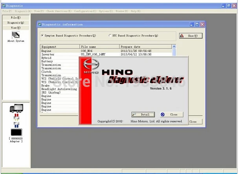Select Symptom Based Diagnostic Procedure option
This screenshot has height=174, width=239.
coord(68,35)
